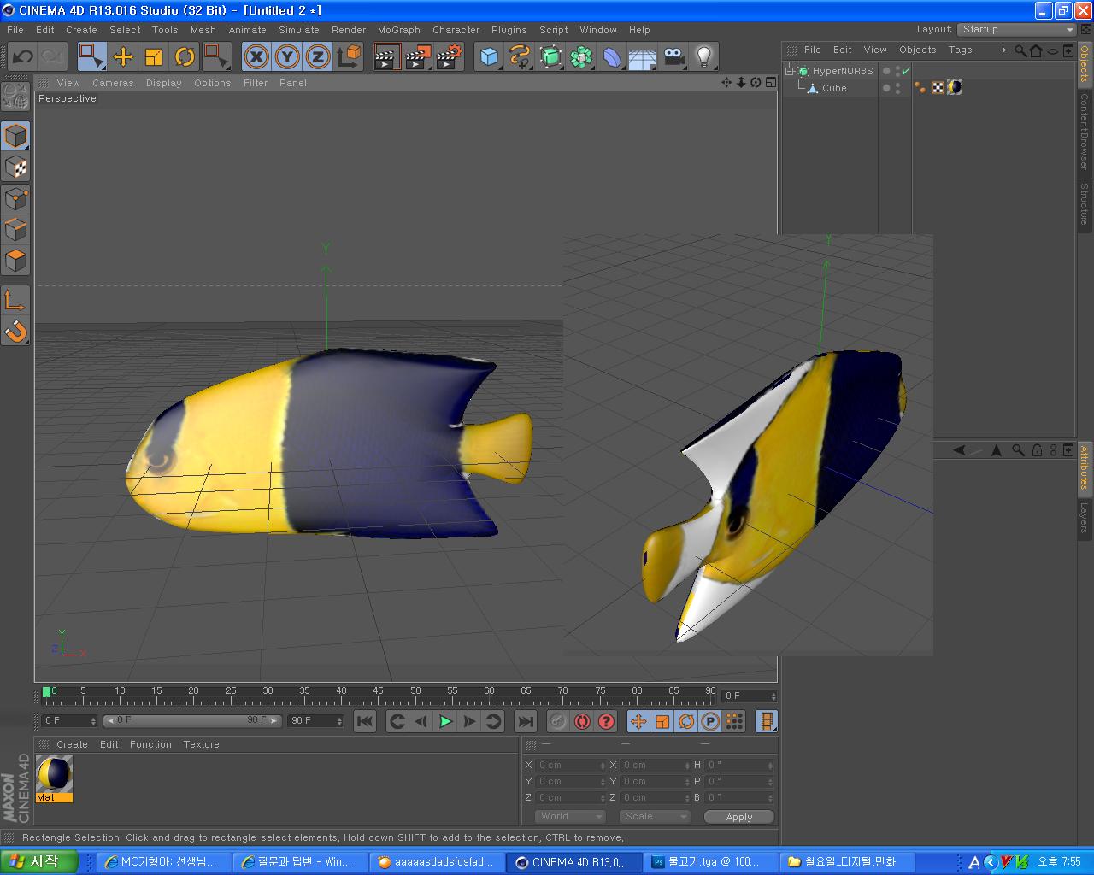Add a HyperNURBS generator from toolbar
Screen dimensions: 1094x875
pyautogui.click(x=551, y=57)
